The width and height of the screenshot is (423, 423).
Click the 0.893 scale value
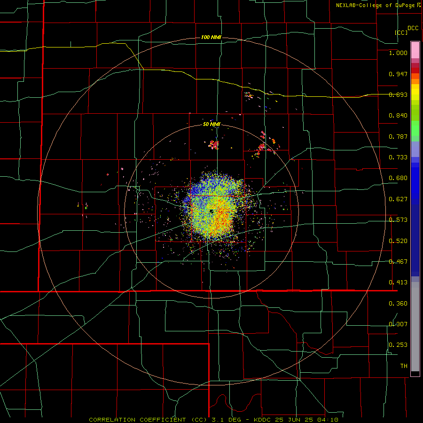[x=398, y=94]
